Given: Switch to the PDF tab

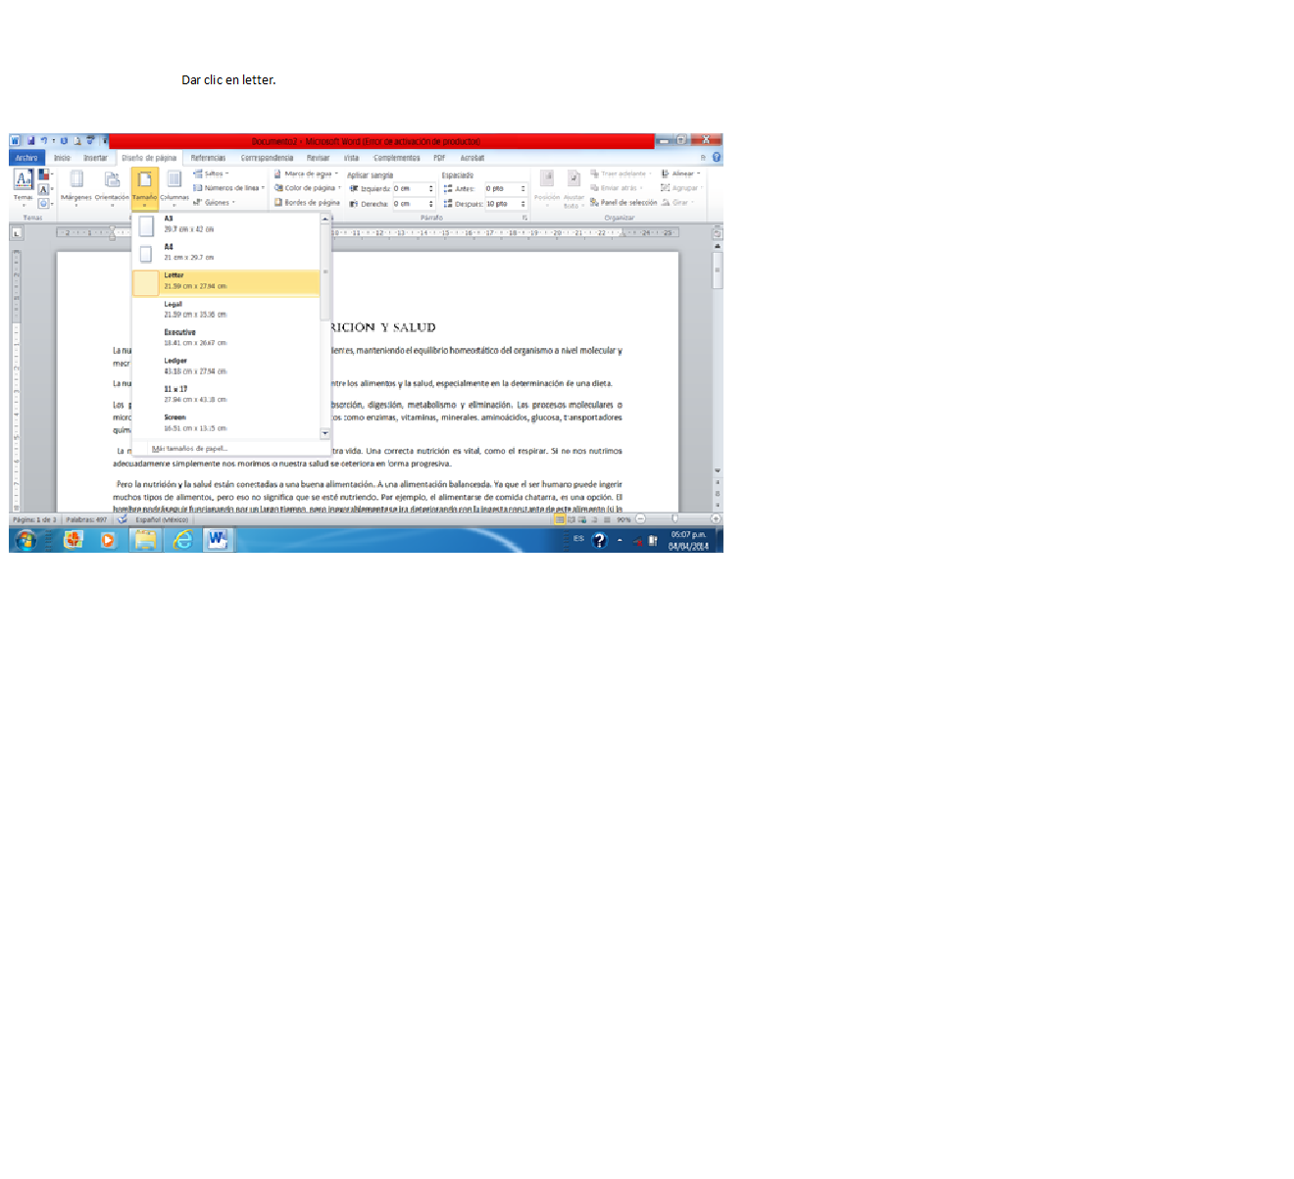Looking at the screenshot, I should [439, 158].
